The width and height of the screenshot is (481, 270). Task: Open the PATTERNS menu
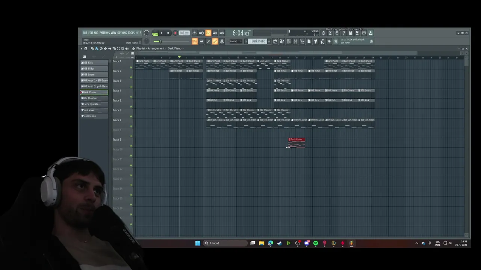(x=104, y=33)
